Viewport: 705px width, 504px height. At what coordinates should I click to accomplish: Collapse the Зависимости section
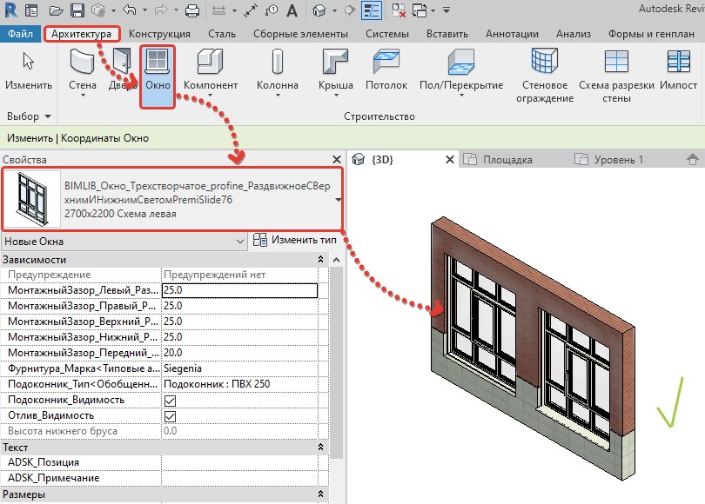(x=320, y=260)
